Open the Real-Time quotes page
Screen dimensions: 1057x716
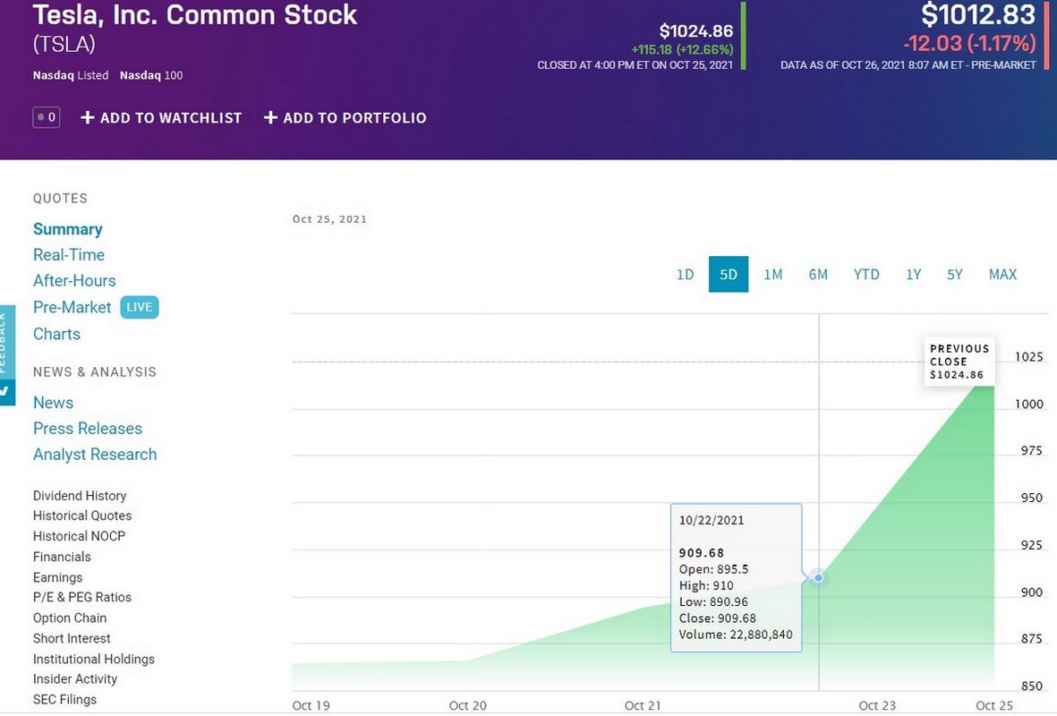(x=69, y=255)
